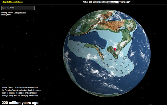Click the large '220 million years ago' heading

(x=20, y=102)
